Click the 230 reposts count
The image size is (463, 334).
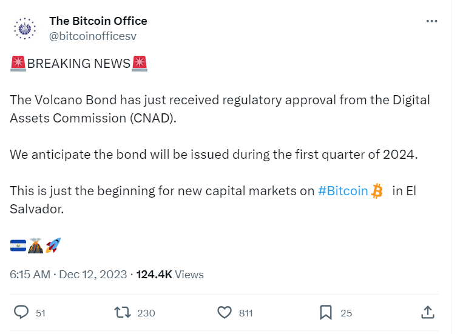[146, 313]
